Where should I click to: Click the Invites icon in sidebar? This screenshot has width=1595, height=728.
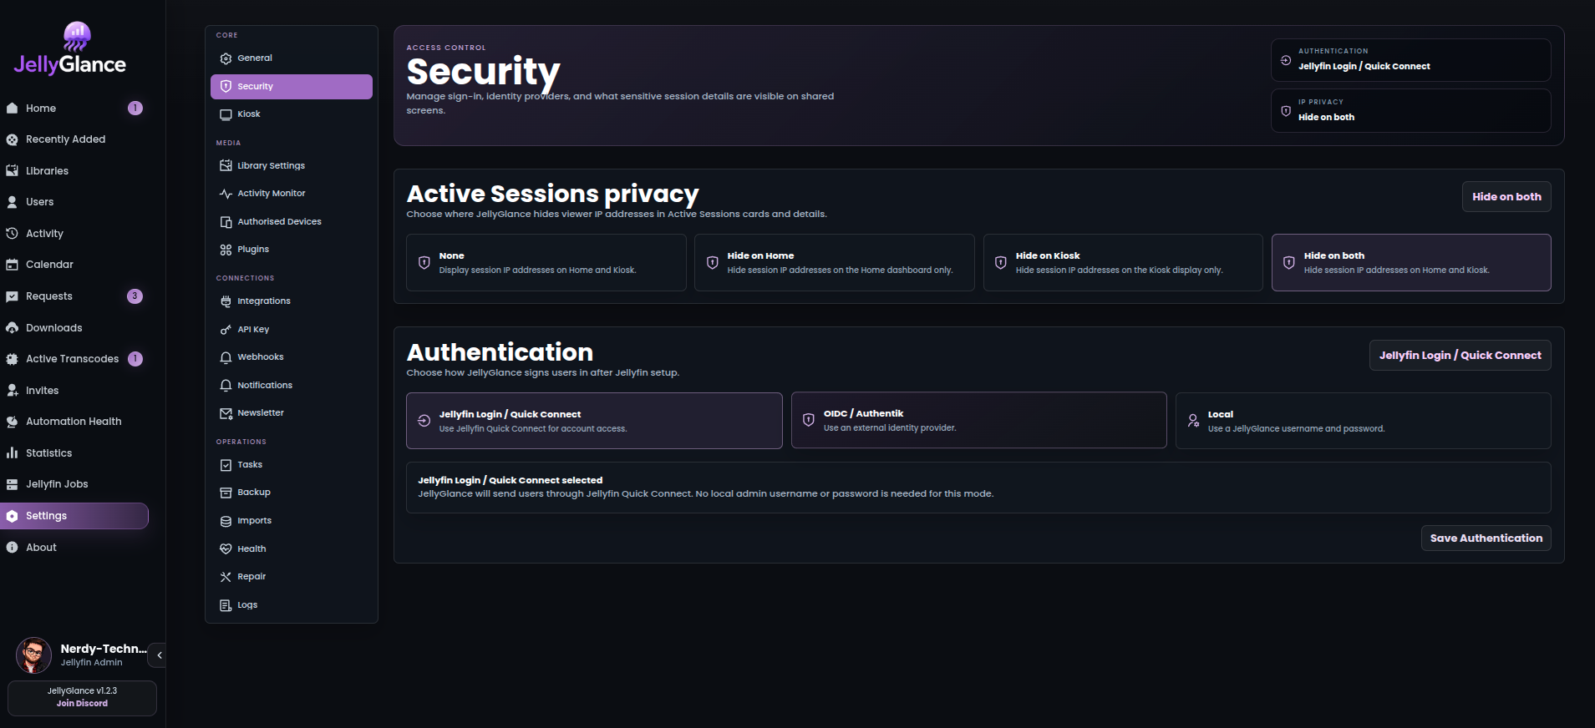(x=12, y=391)
